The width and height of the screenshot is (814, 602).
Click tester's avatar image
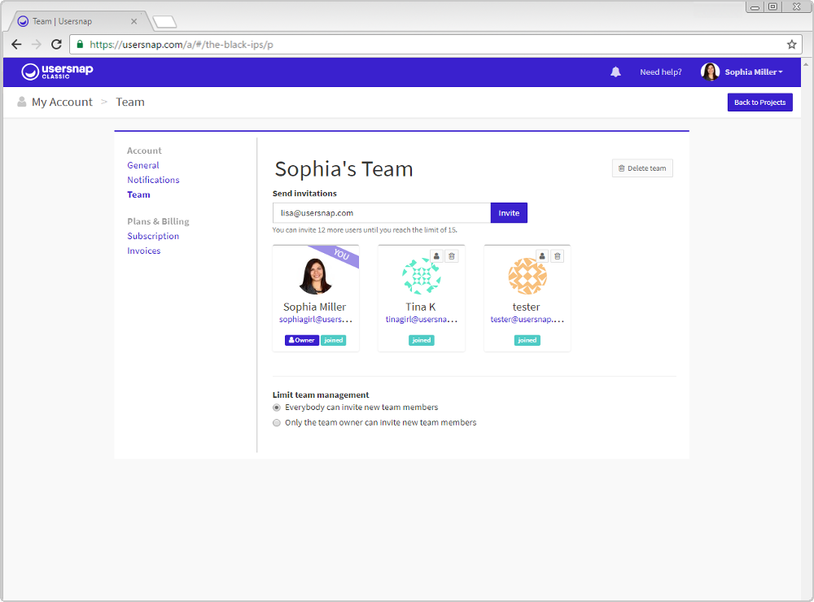527,276
